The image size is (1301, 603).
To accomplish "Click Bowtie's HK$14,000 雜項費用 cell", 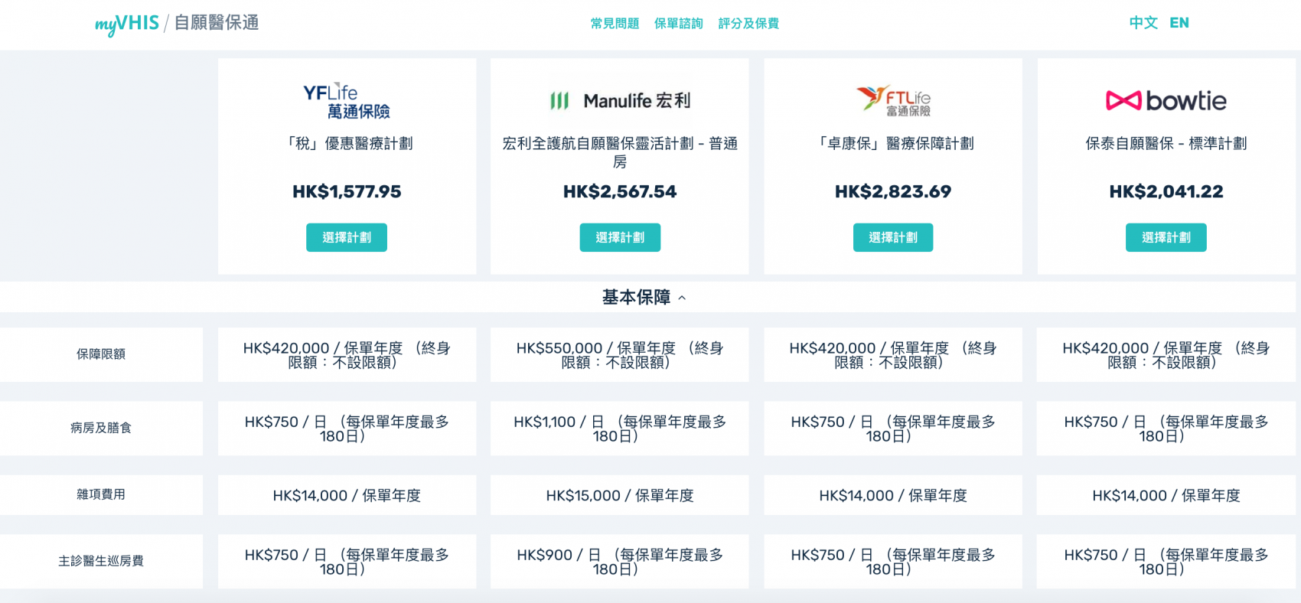I will point(1166,495).
